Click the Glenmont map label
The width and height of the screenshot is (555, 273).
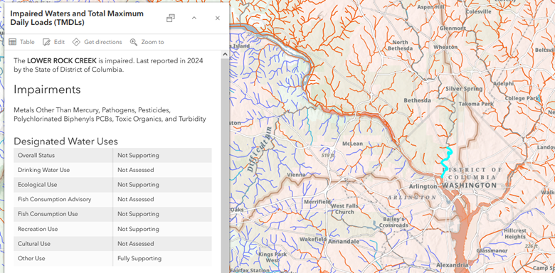[453, 28]
